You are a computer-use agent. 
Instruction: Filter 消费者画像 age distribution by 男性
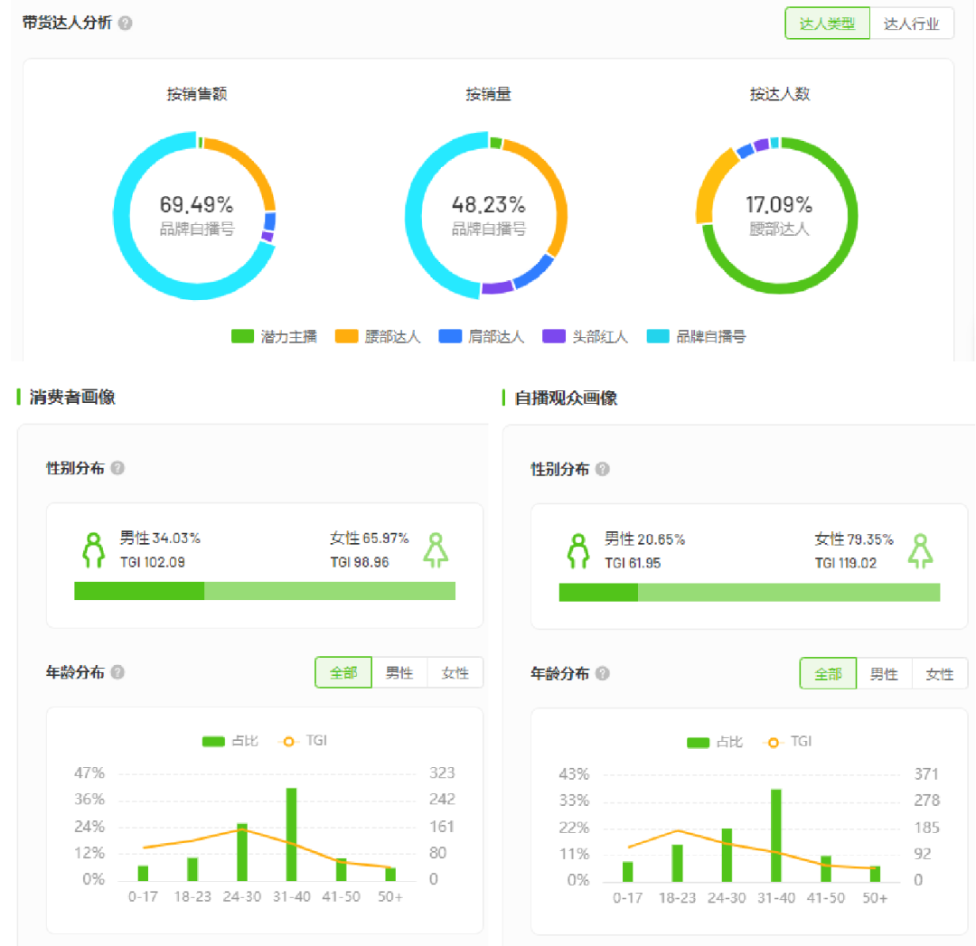click(399, 673)
